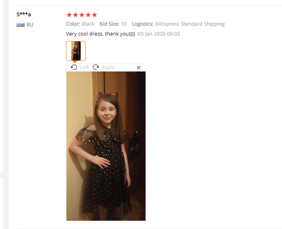This screenshot has height=229, width=282.
Task: Click the first red rating star
Action: tap(69, 15)
